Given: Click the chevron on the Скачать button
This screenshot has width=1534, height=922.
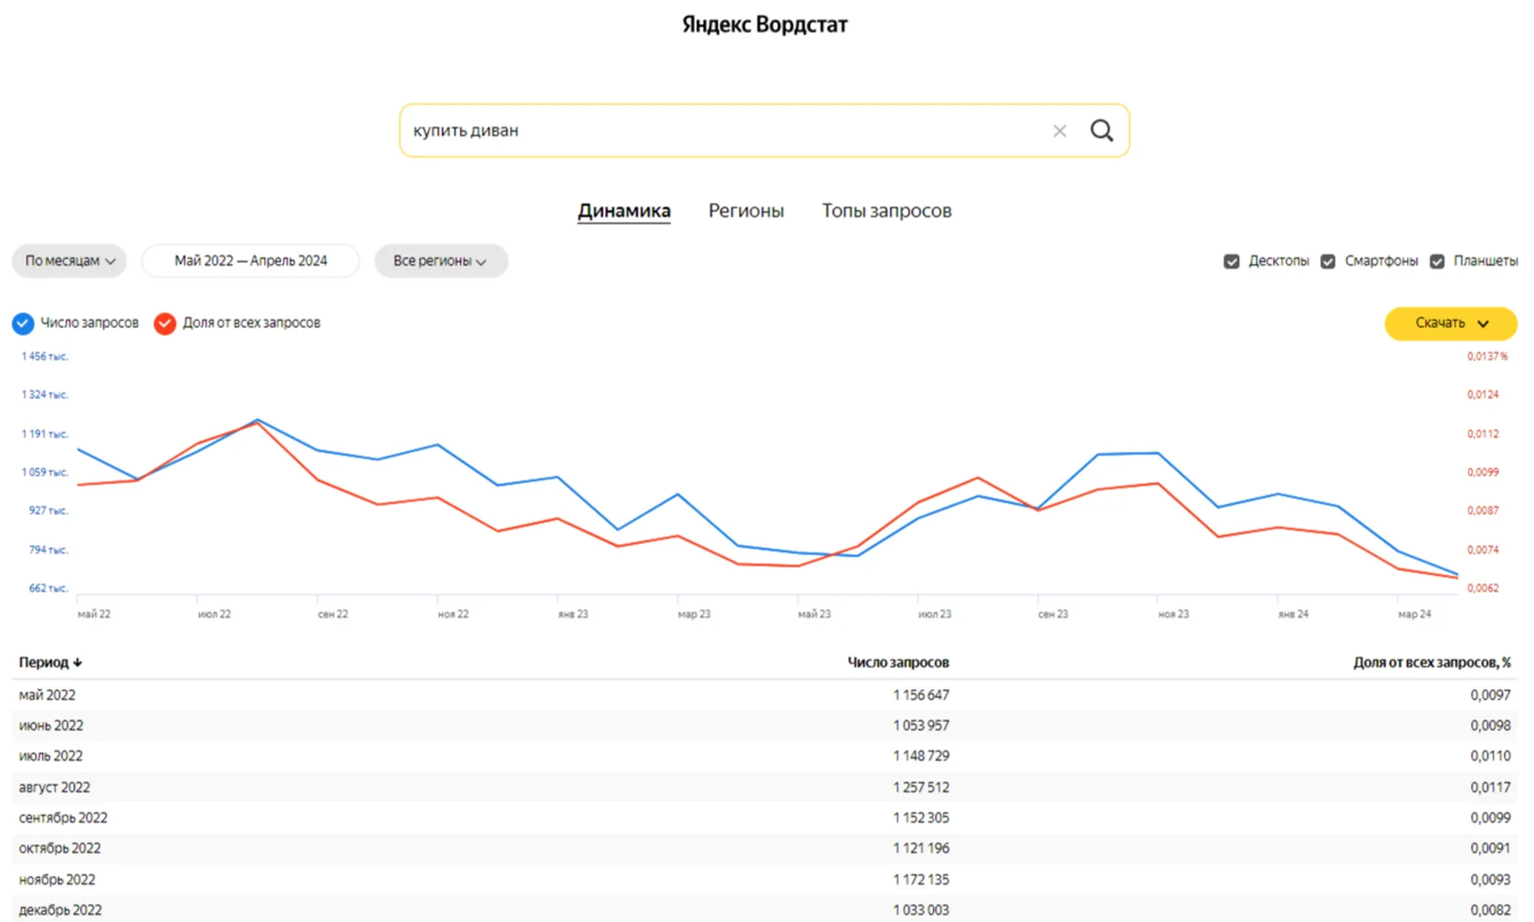Looking at the screenshot, I should coord(1483,324).
